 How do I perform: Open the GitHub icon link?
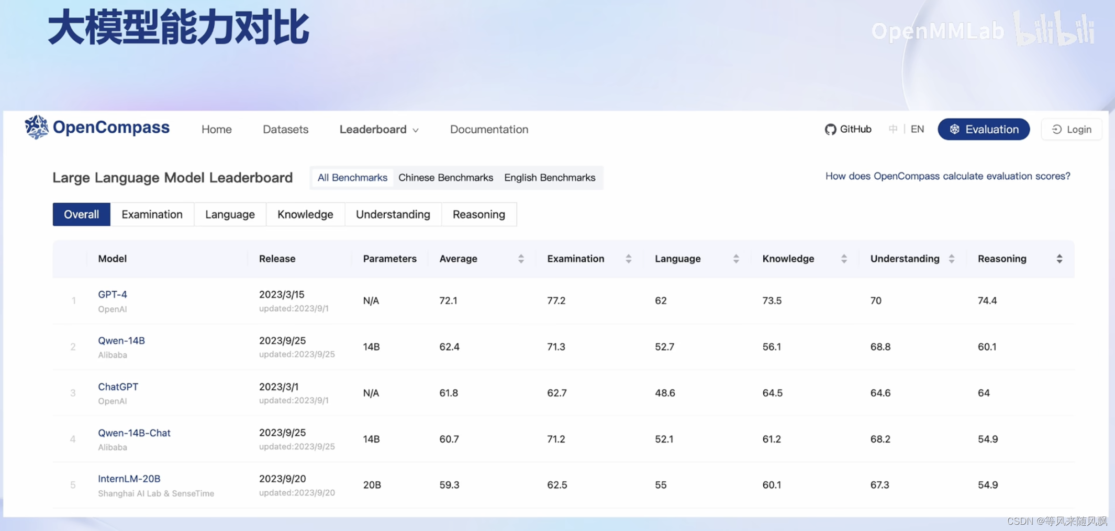tap(830, 130)
